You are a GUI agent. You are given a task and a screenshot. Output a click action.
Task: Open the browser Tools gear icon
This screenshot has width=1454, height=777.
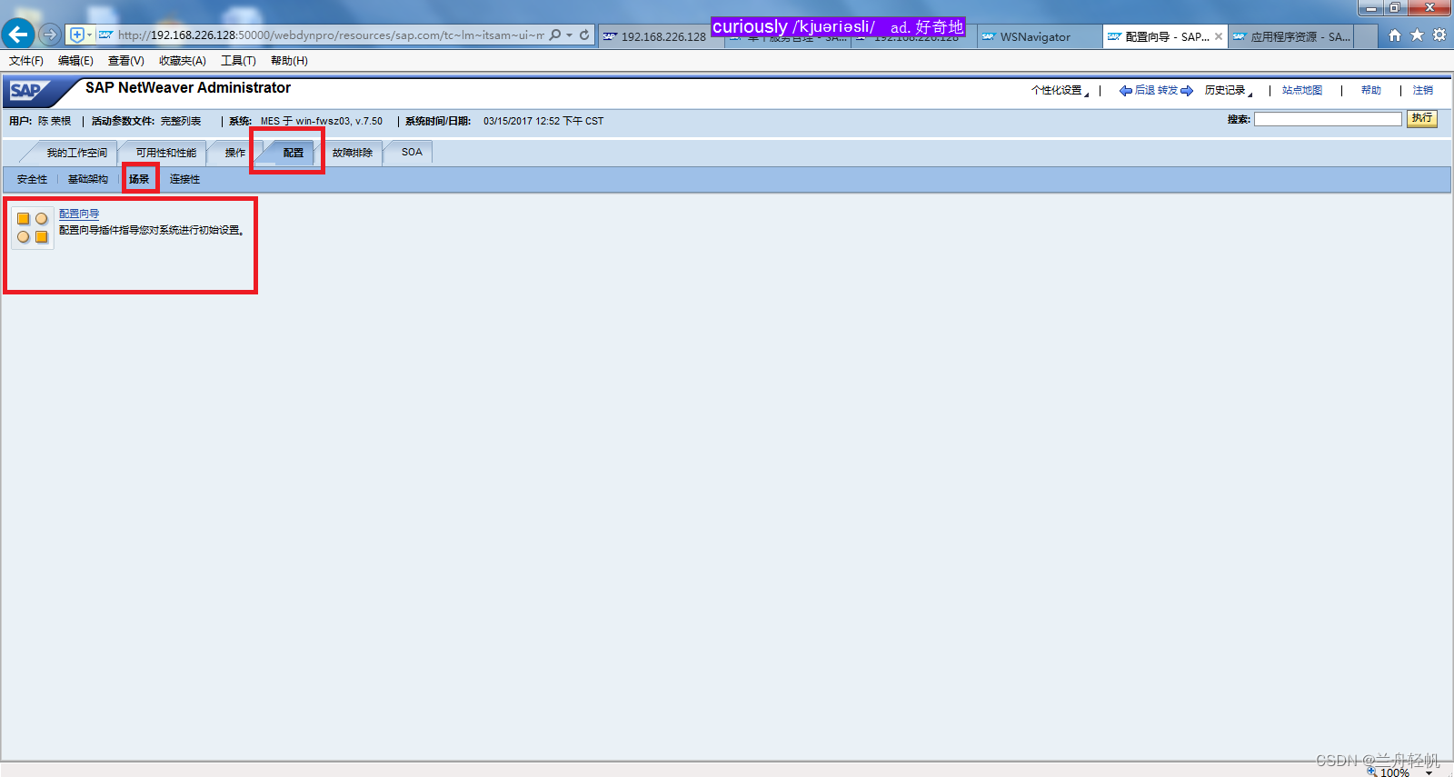pos(1439,35)
